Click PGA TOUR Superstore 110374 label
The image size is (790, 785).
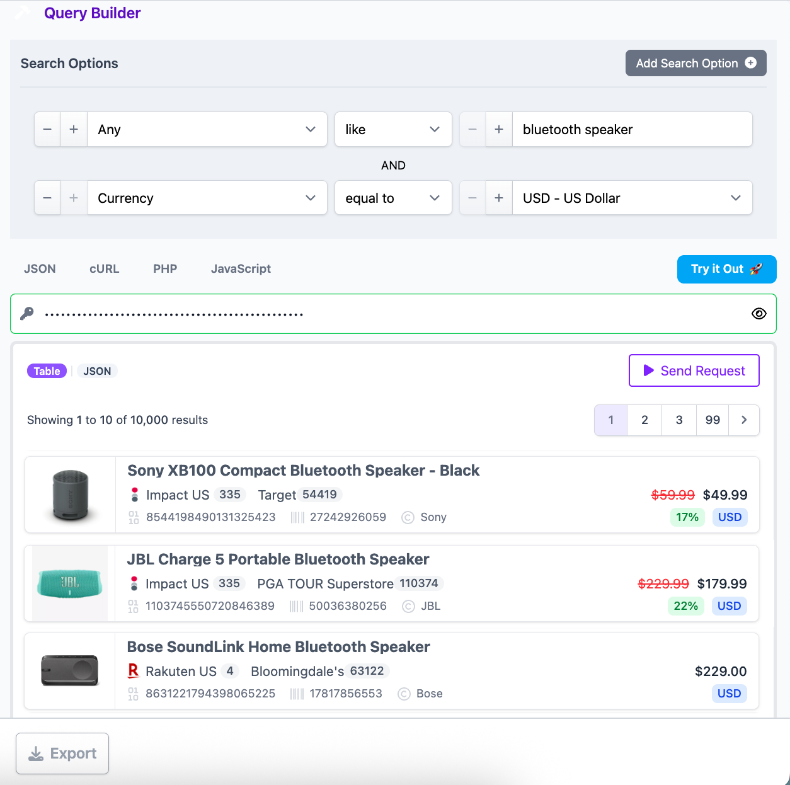coord(350,583)
